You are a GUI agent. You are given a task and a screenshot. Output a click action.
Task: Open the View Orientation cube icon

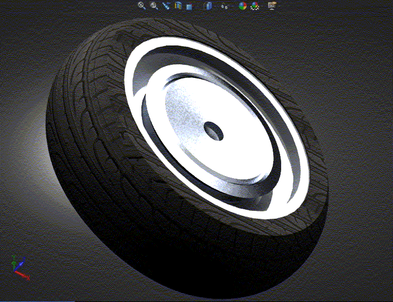click(190, 6)
